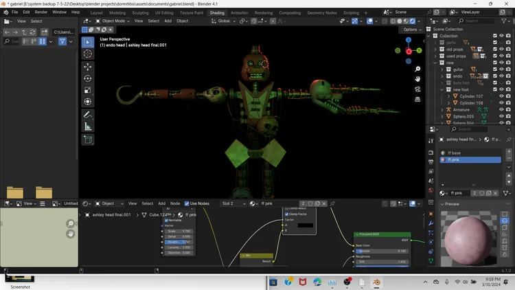Select the Scale tool
The height and width of the screenshot is (290, 515).
click(x=88, y=90)
